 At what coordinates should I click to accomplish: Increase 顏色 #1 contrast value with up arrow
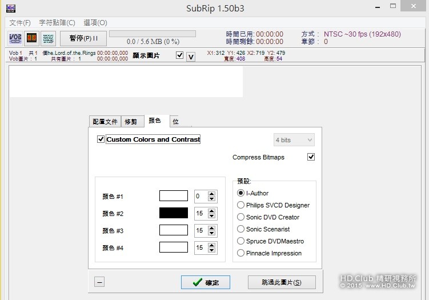pos(211,194)
